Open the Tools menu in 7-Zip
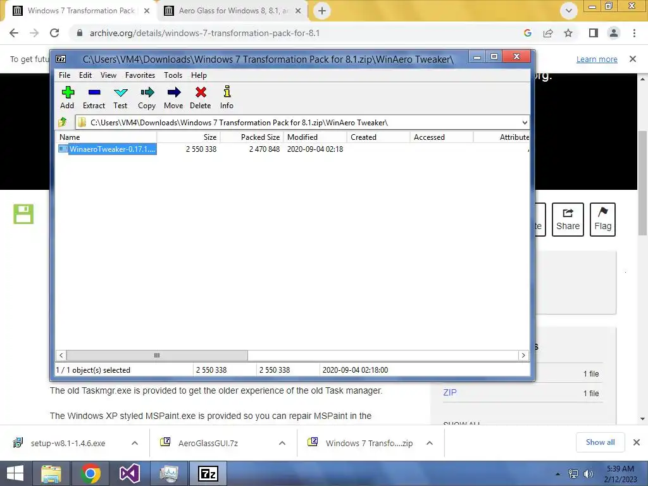 click(x=173, y=75)
